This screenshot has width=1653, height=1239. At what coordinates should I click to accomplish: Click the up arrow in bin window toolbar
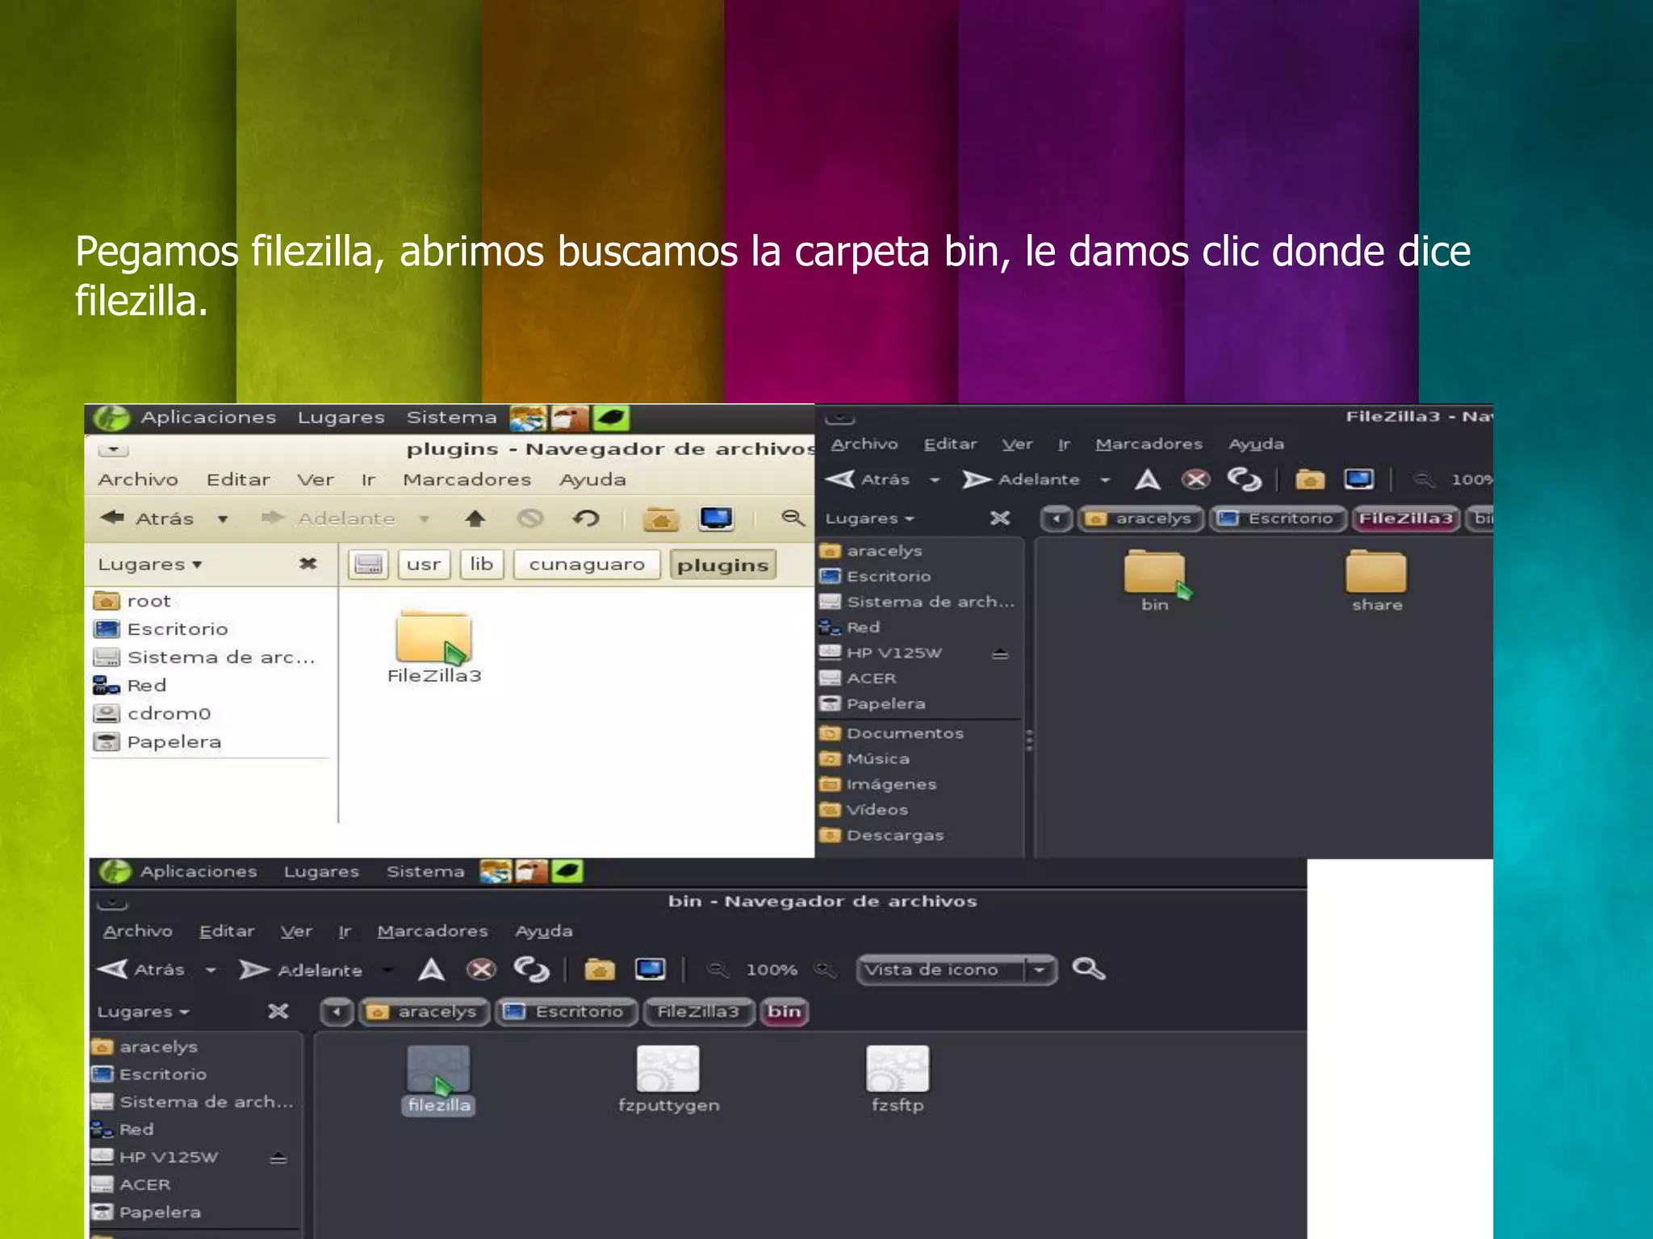(x=431, y=969)
